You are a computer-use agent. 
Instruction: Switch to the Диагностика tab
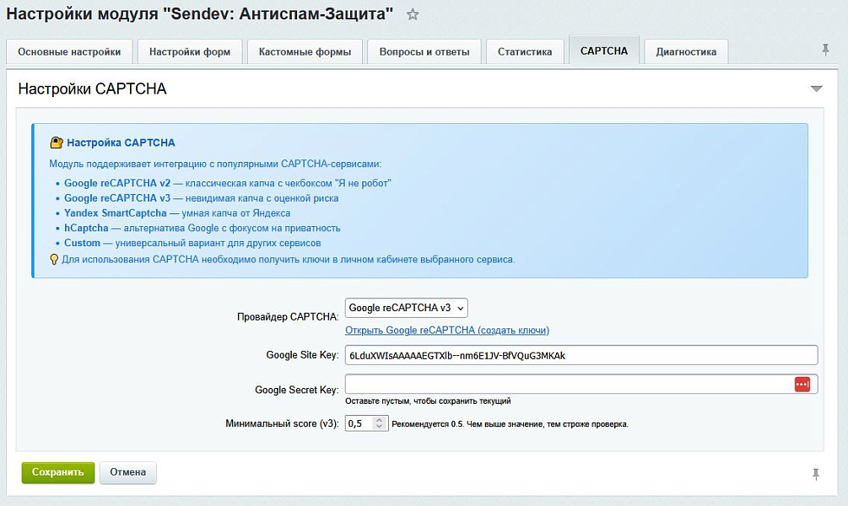686,51
